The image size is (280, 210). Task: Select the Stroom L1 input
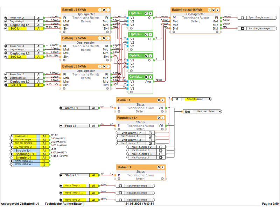click(x=29, y=150)
